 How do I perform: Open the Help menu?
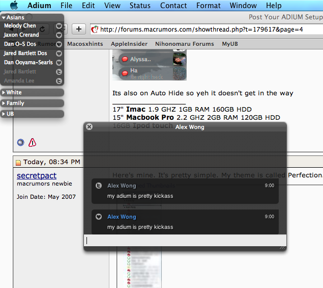click(274, 6)
